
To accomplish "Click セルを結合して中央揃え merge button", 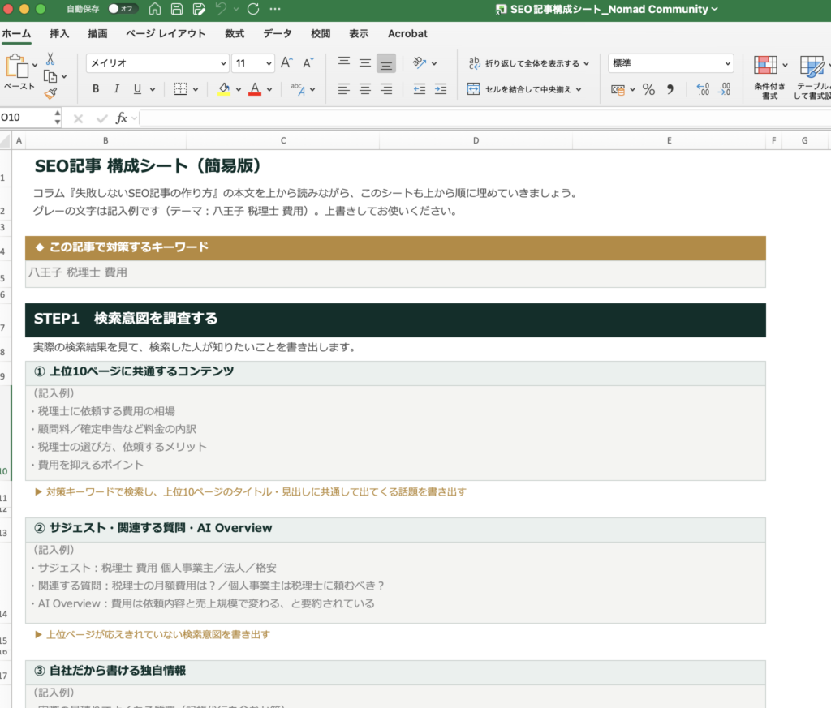I will click(519, 89).
